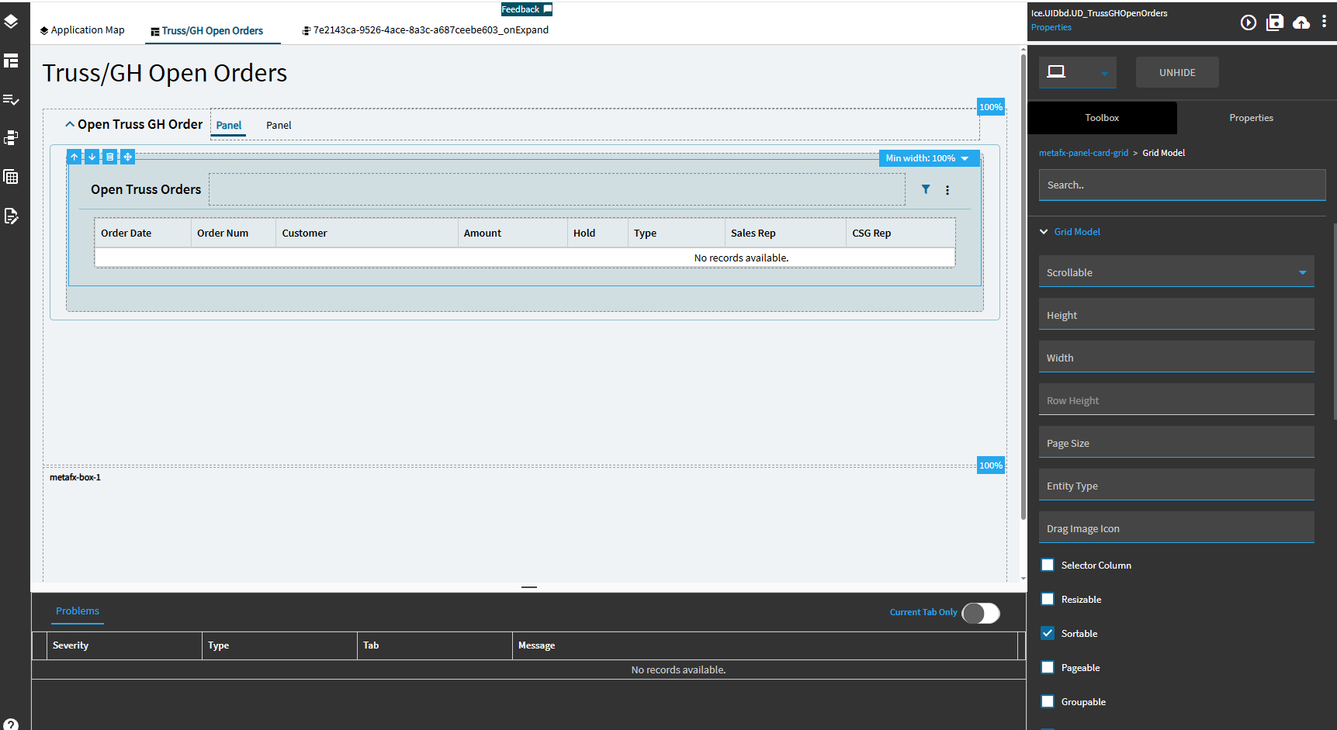
Task: Open the Problems tab
Action: [x=78, y=611]
